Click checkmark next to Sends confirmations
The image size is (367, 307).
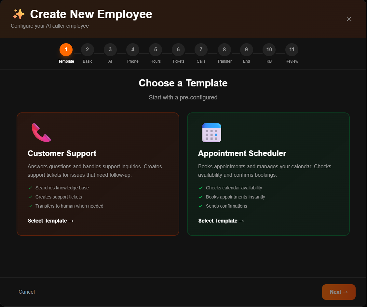click(x=201, y=206)
